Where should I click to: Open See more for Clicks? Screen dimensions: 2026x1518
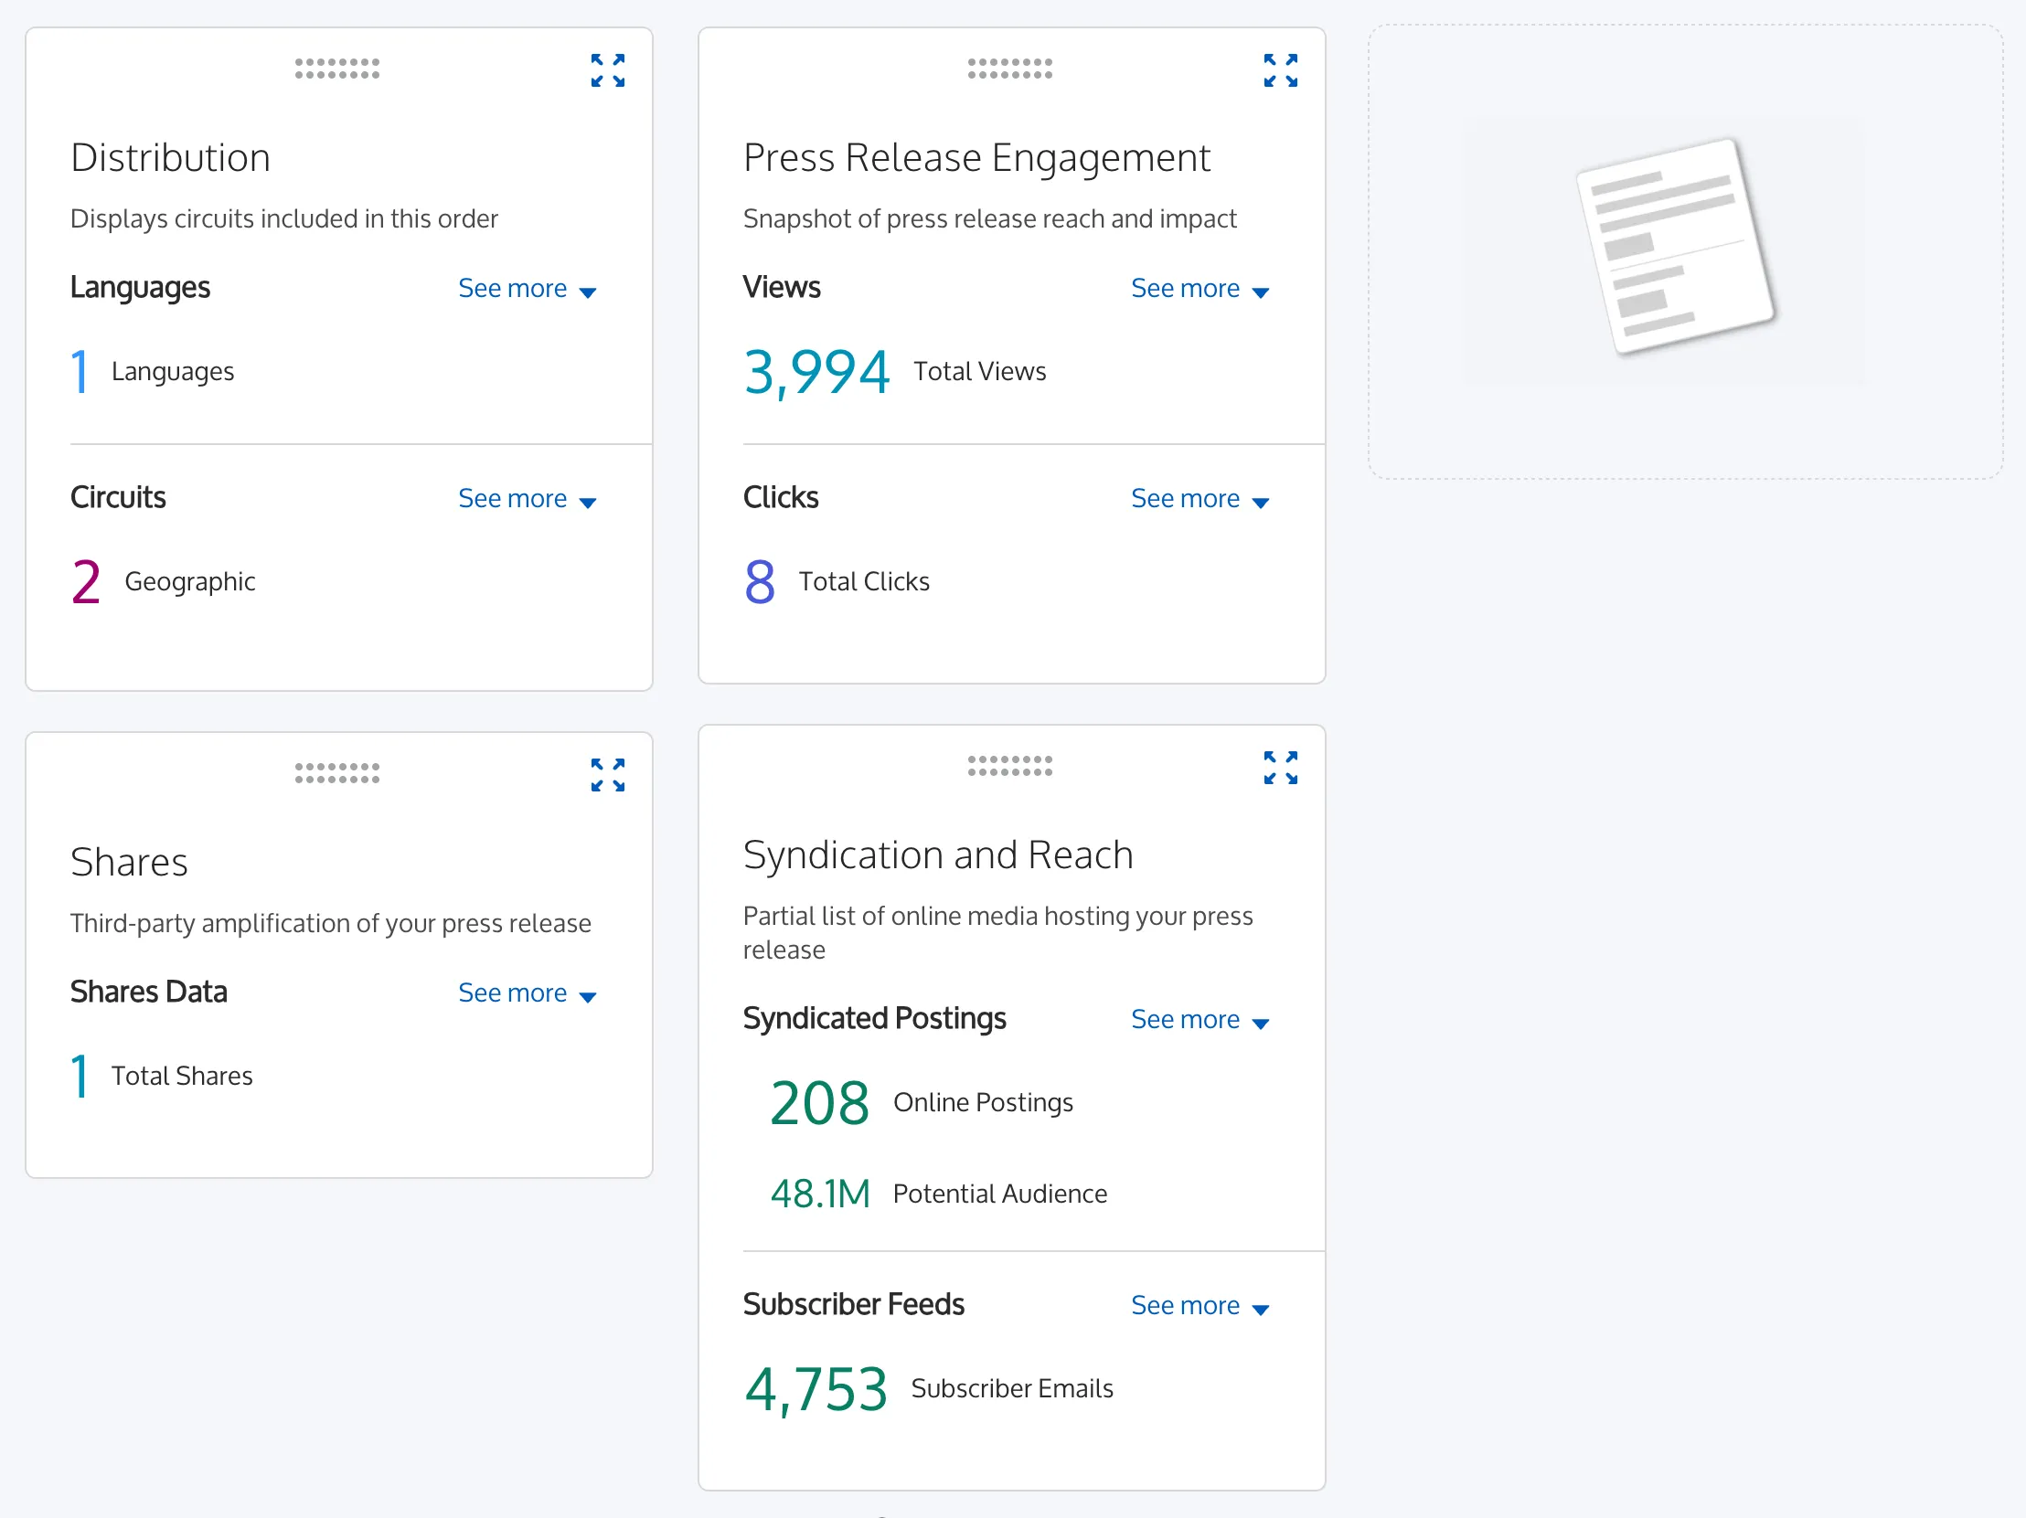[1200, 498]
